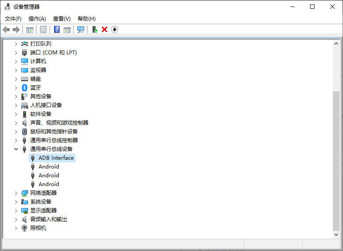
Task: Expand the 打印队列 node
Action: click(x=16, y=44)
